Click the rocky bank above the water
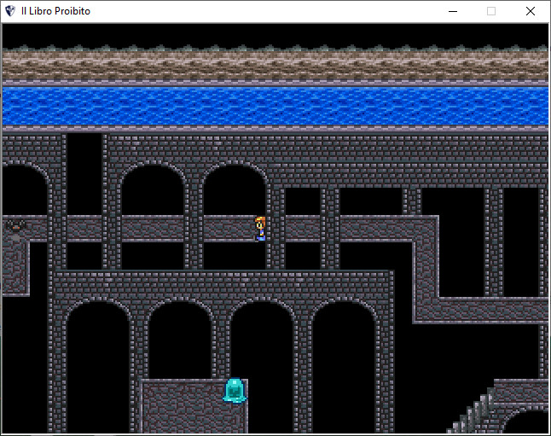 click(x=275, y=63)
